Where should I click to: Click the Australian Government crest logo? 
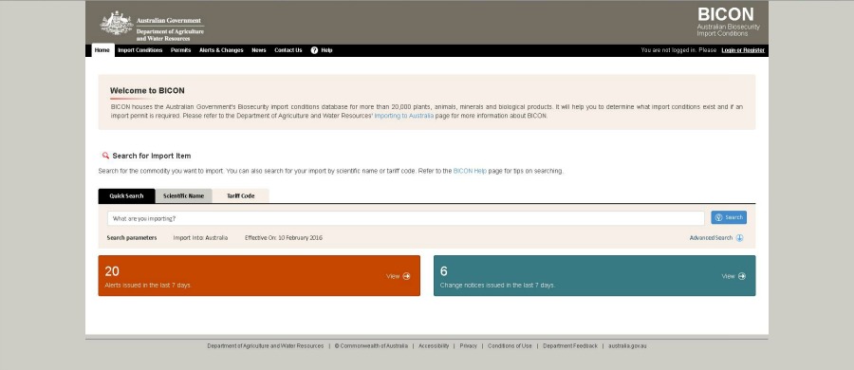(117, 23)
